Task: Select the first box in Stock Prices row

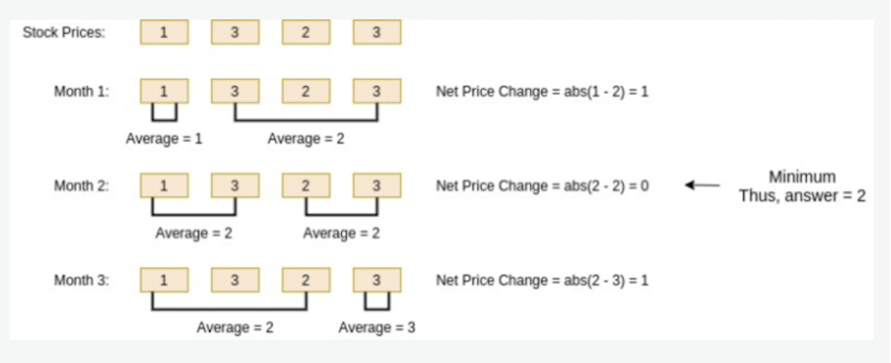Action: point(164,32)
